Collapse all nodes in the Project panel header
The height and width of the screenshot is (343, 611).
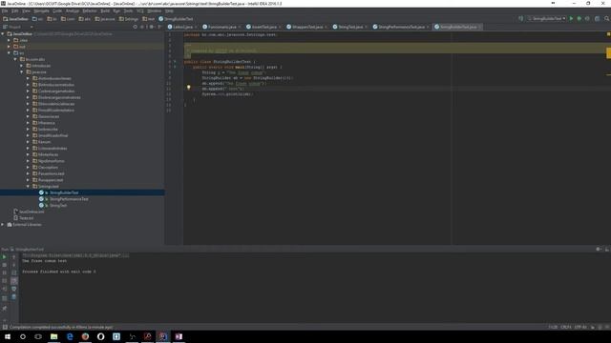pos(143,27)
